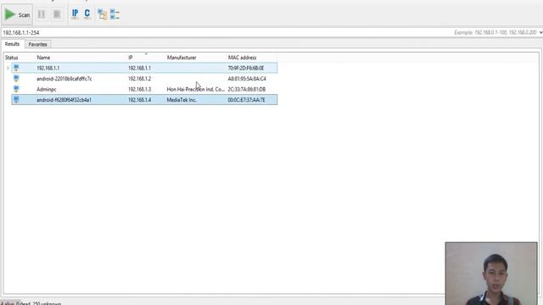Image resolution: width=543 pixels, height=305 pixels.
Task: Click the IP range toolbar icon
Action: coord(75,14)
